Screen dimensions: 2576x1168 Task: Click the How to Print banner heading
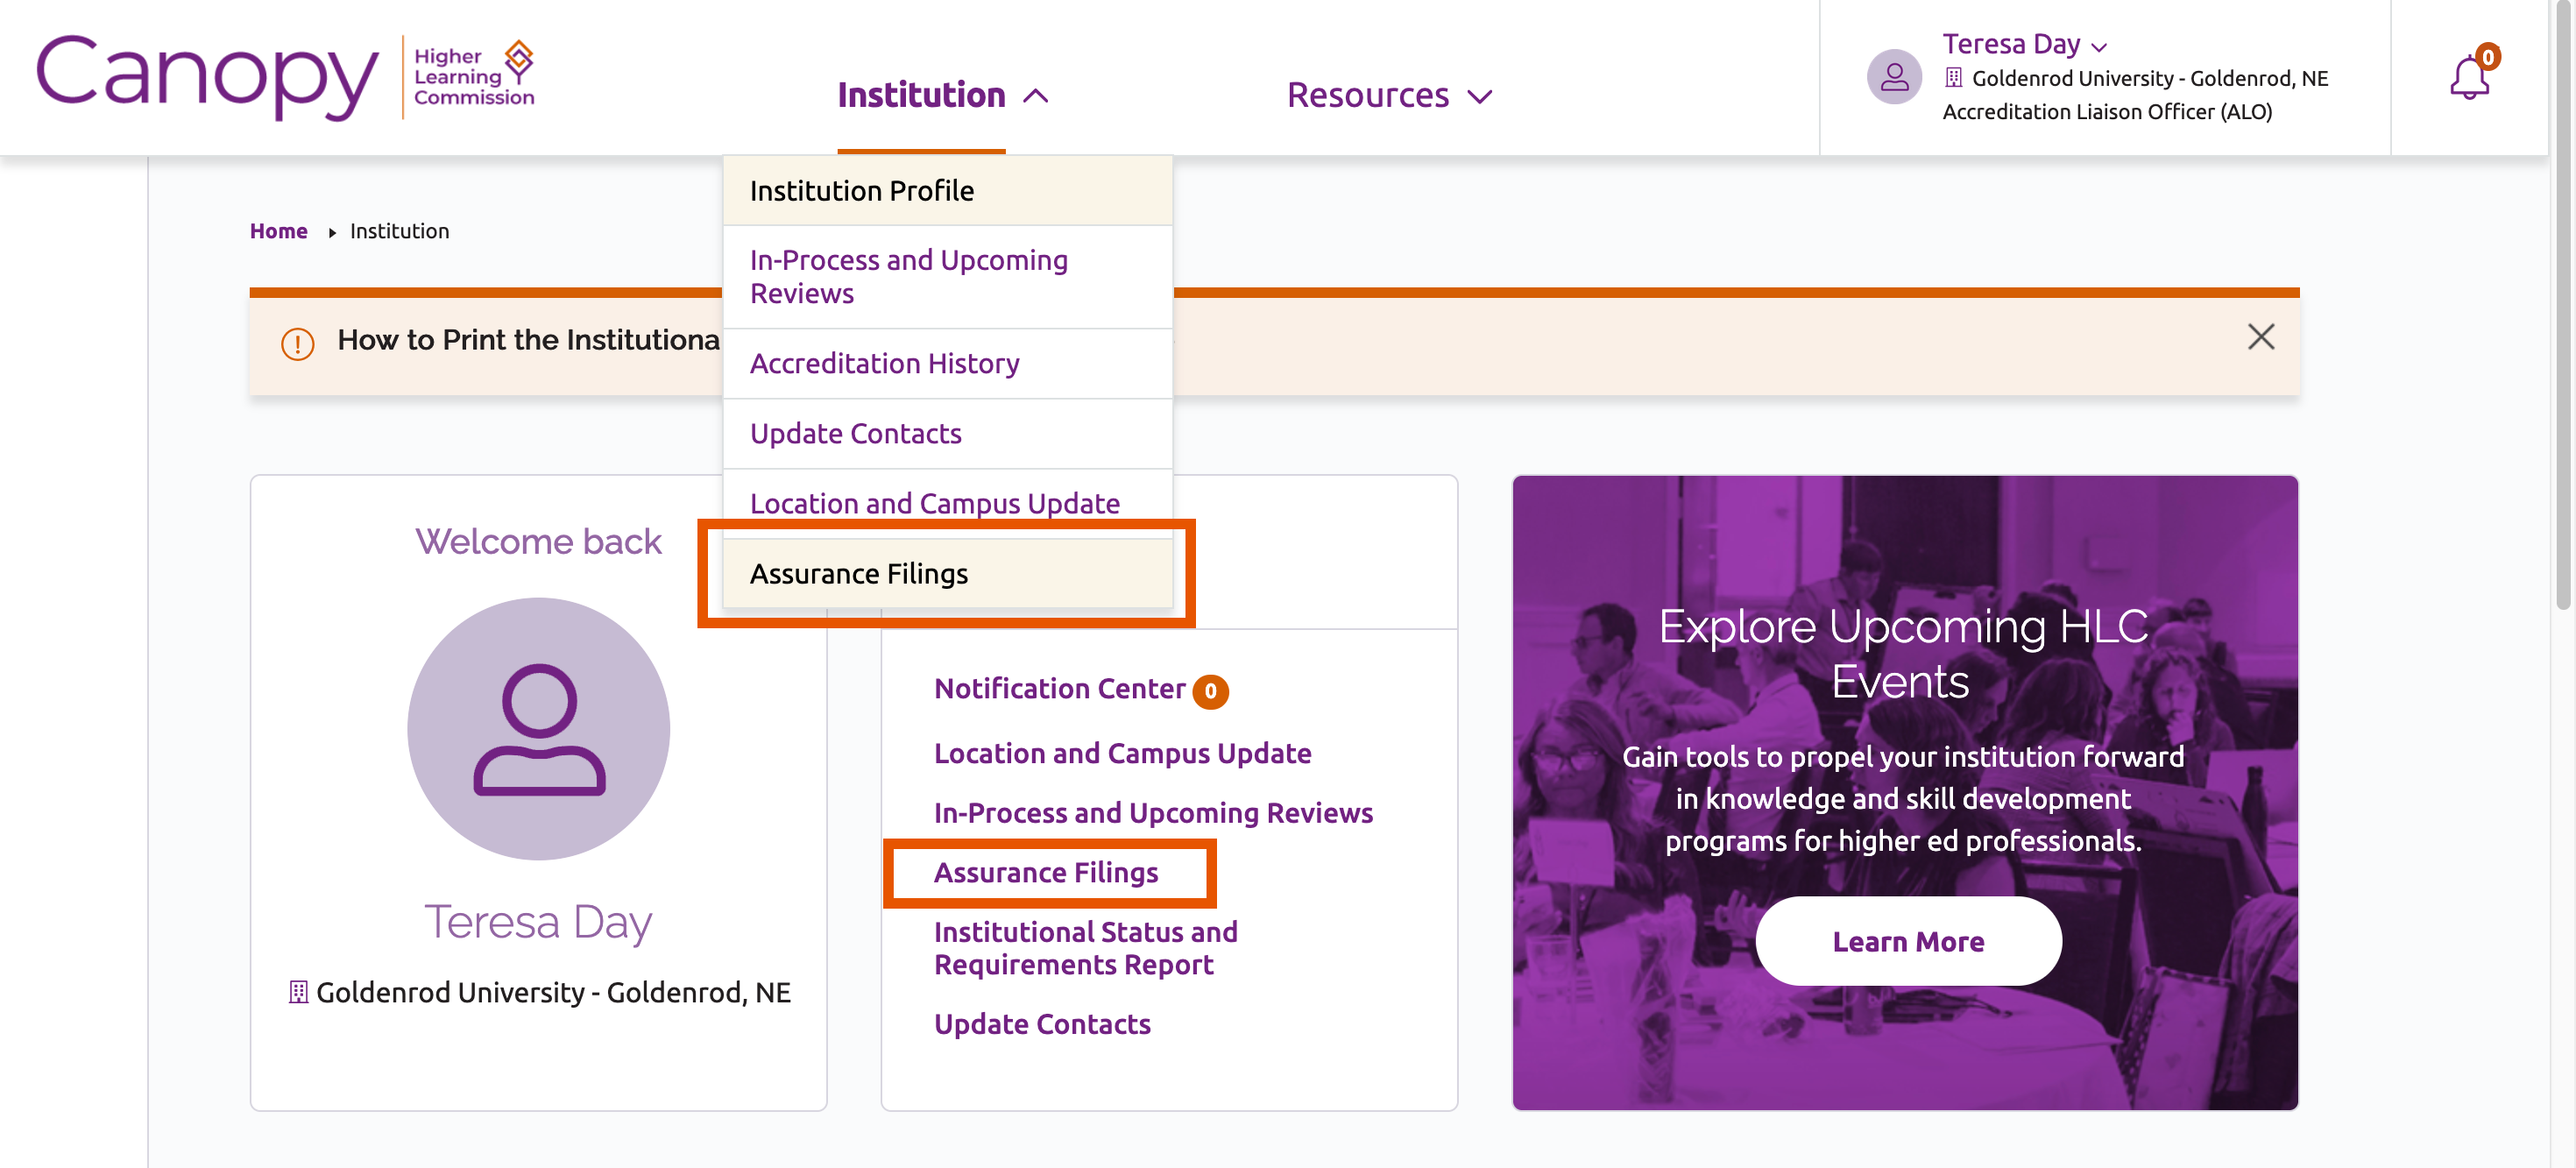(x=528, y=340)
